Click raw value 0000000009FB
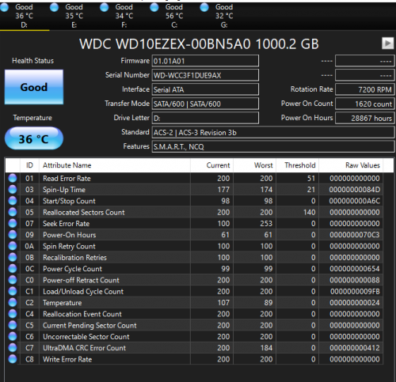The width and height of the screenshot is (396, 382). (x=355, y=292)
